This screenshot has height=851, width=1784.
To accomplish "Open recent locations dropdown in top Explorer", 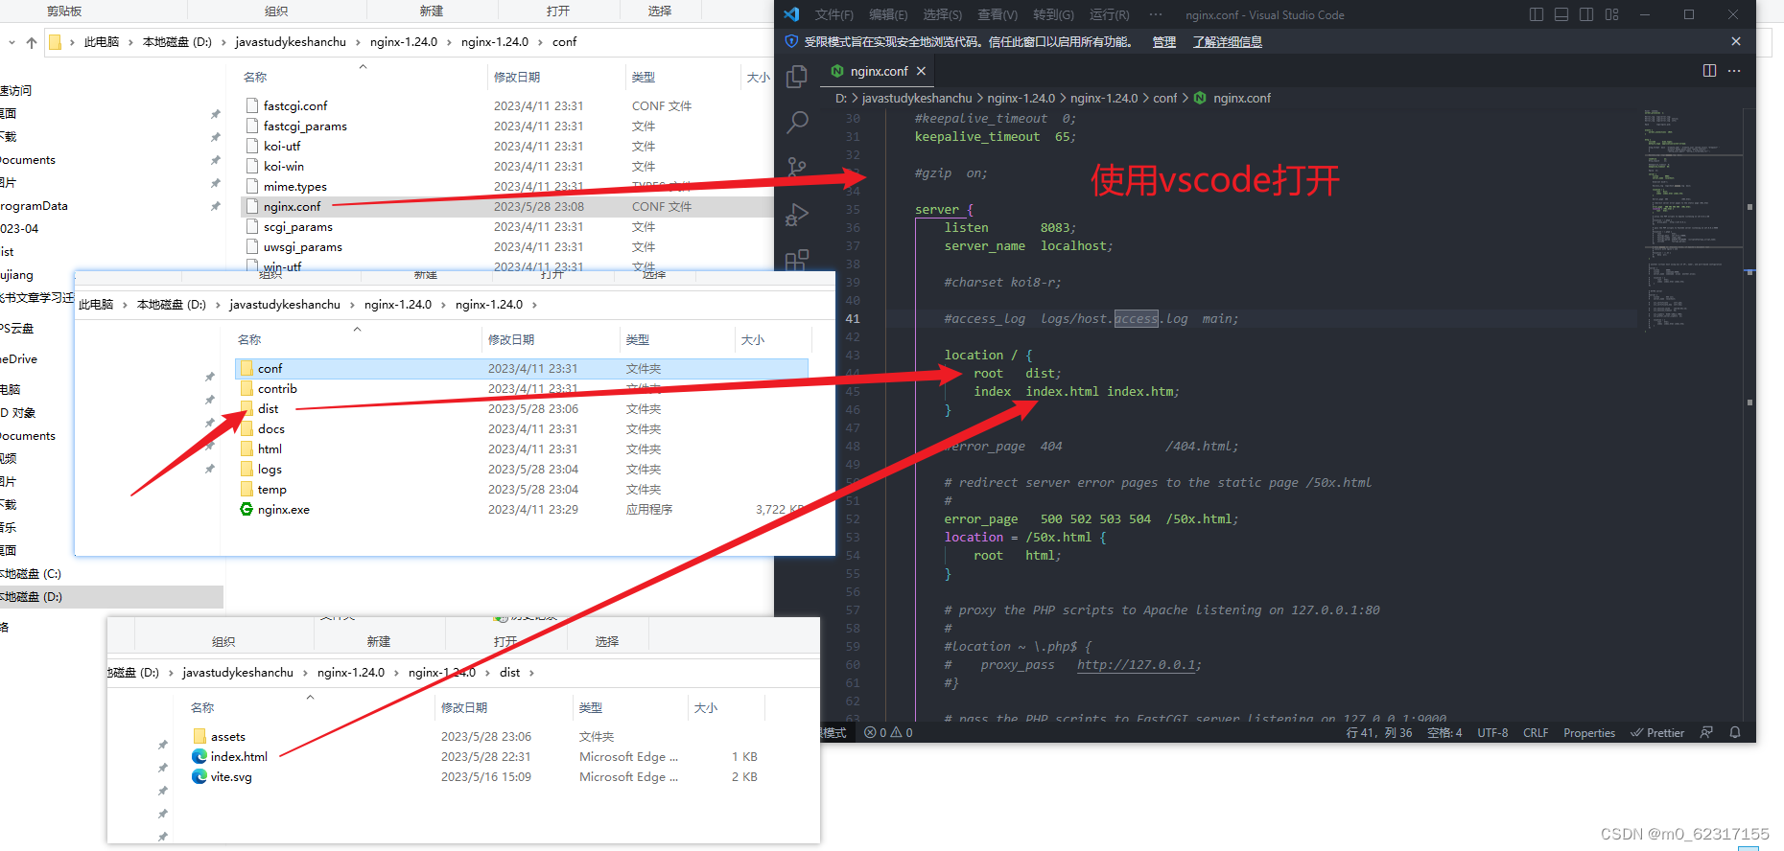I will [x=12, y=42].
